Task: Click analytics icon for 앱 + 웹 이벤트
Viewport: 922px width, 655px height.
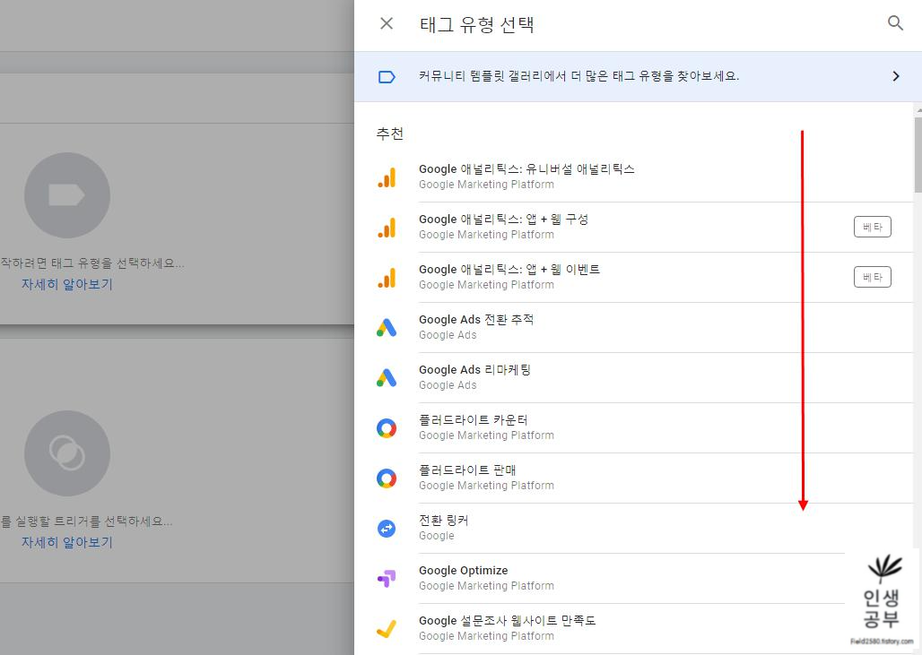Action: 387,278
